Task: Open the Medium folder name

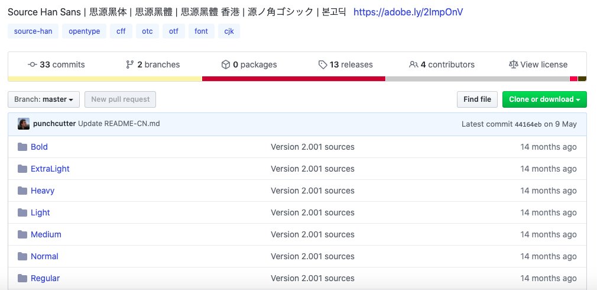Action: 46,234
